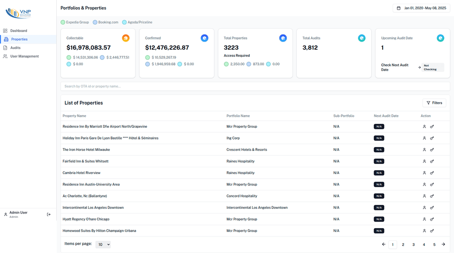Click Concord Hospitality portfolio cell
The height and width of the screenshot is (253, 454).
click(242, 196)
